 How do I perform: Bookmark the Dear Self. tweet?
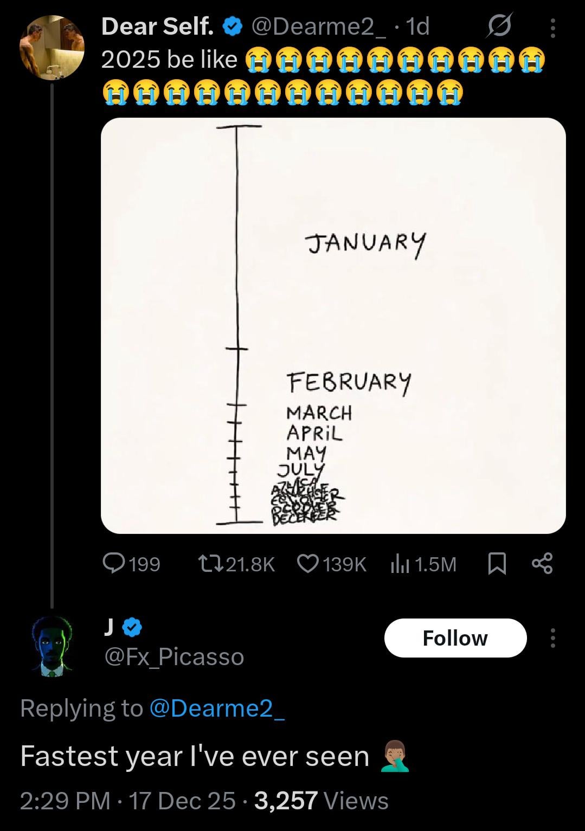[497, 564]
